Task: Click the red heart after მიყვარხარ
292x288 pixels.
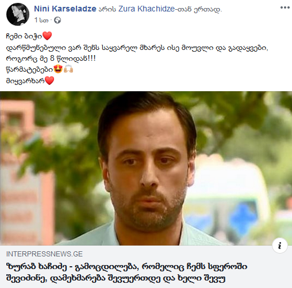Action: (49, 80)
